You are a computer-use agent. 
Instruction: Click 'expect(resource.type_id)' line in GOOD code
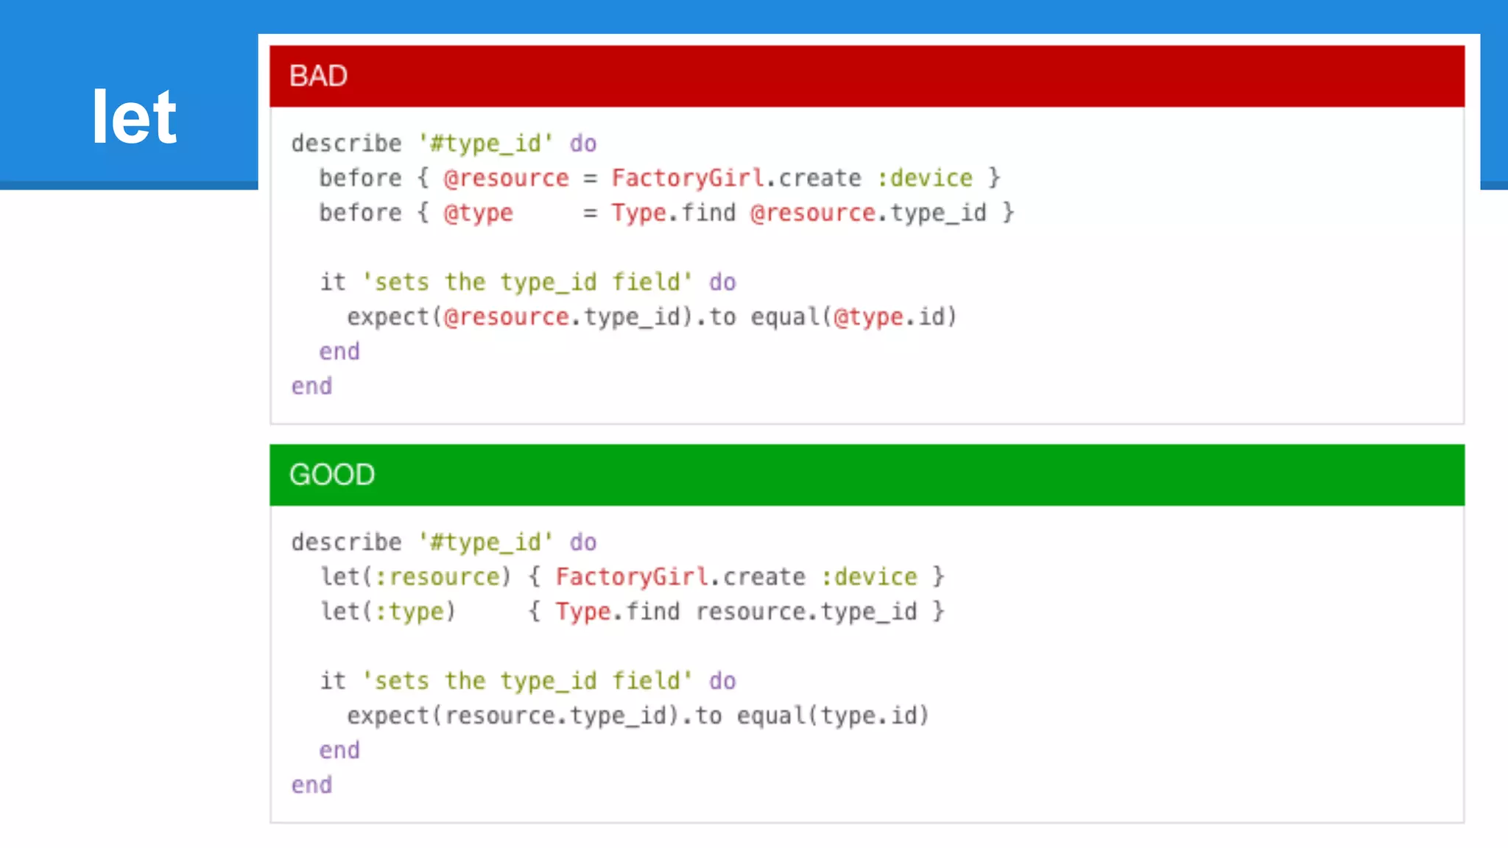point(512,716)
